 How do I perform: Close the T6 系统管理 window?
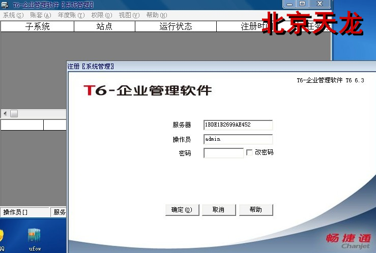pos(320,4)
